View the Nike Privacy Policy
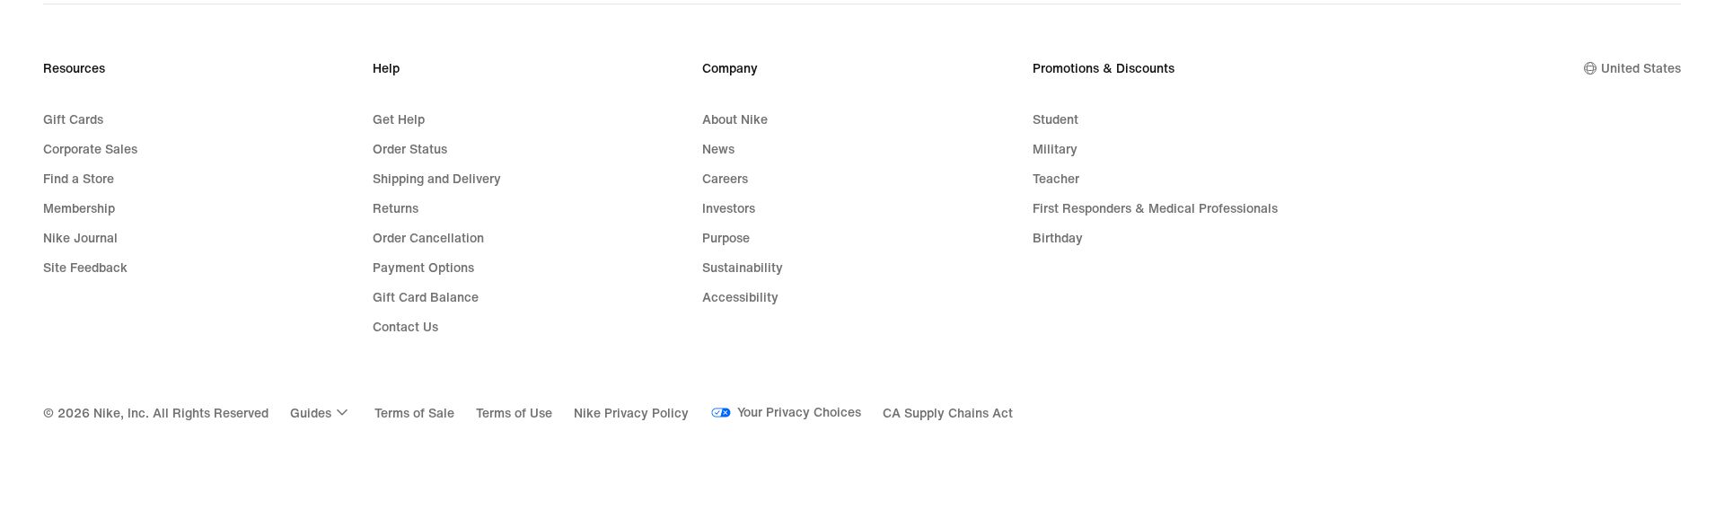1724x510 pixels. coord(630,413)
